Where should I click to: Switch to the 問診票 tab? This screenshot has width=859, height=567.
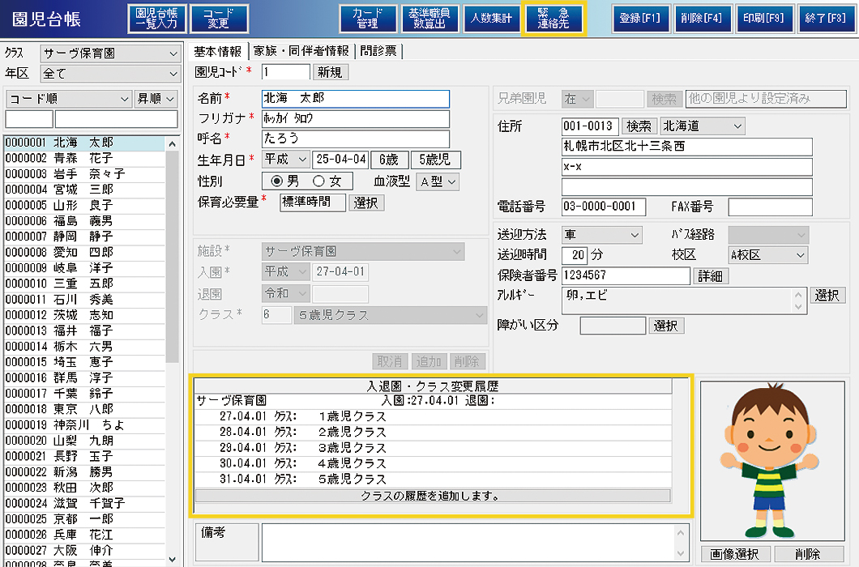379,50
